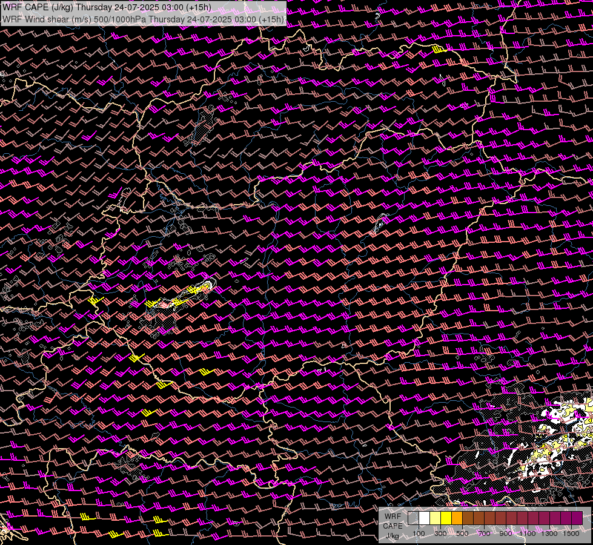Screen dimensions: 593x545
Task: Click the legend value 700
Action: pyautogui.click(x=485, y=533)
